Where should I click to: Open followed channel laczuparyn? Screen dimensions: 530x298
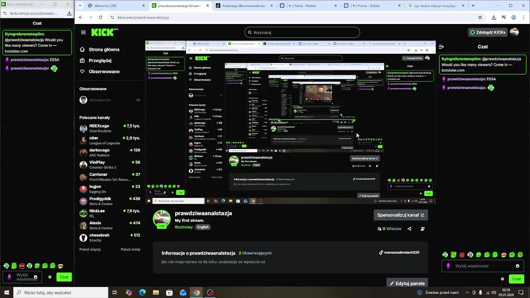pos(110,100)
